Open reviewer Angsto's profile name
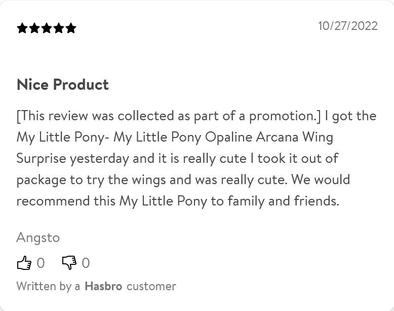394x311 pixels. pyautogui.click(x=38, y=237)
